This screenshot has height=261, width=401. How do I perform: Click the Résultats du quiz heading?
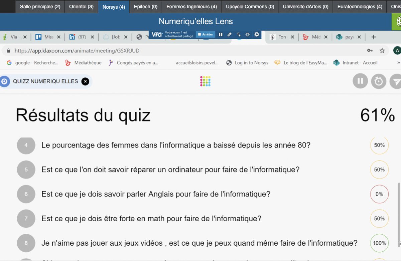pos(83,115)
